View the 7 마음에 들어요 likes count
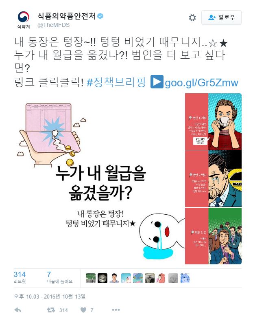Screen dimensions: 253x323 [60, 277]
